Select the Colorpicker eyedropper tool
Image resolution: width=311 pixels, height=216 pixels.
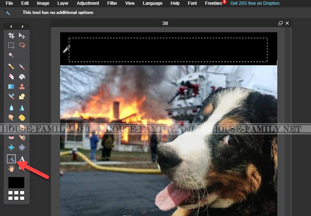(x=11, y=159)
